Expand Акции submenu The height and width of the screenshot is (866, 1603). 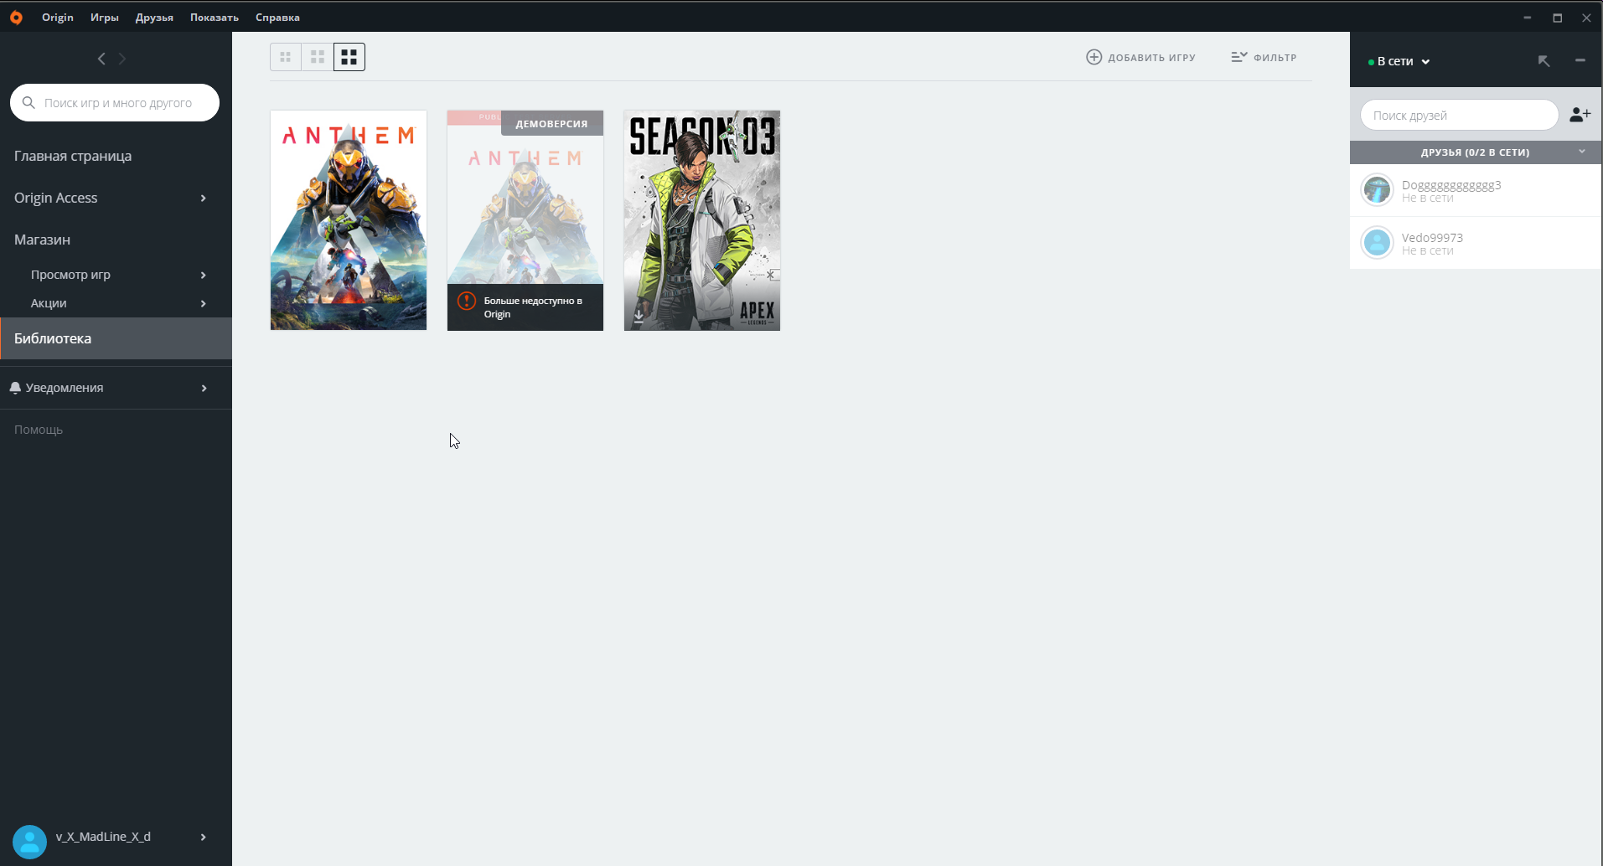click(204, 303)
